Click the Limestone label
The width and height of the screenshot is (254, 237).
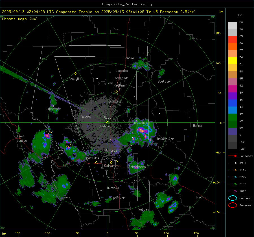53,109
